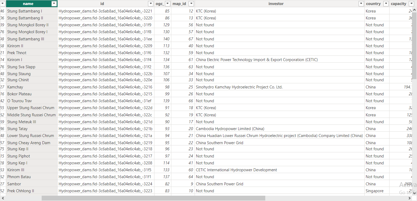The image size is (417, 201).
Task: Select CETIC International Hydropower Development cell
Action: point(280,170)
